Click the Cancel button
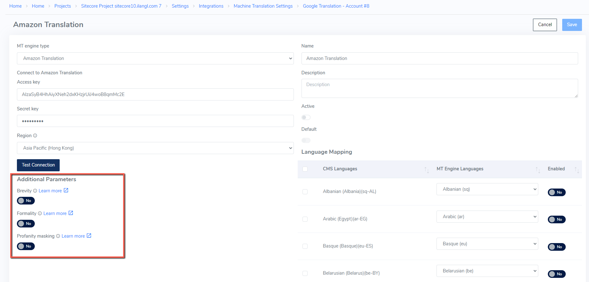The image size is (589, 282). click(545, 25)
